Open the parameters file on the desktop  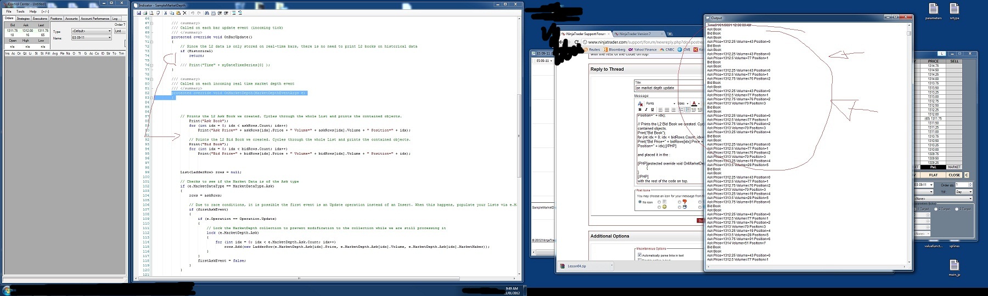tap(933, 11)
